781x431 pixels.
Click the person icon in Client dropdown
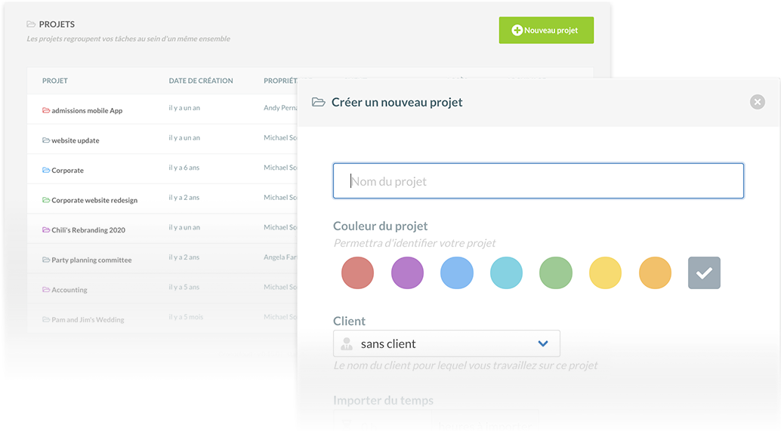click(347, 343)
